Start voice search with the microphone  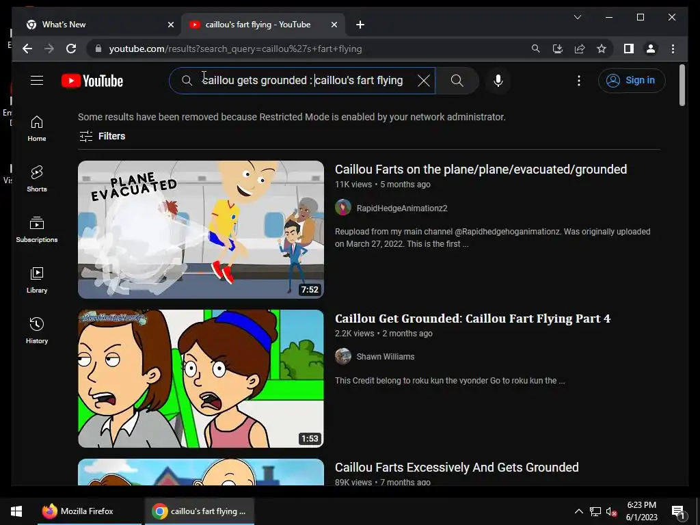(498, 81)
